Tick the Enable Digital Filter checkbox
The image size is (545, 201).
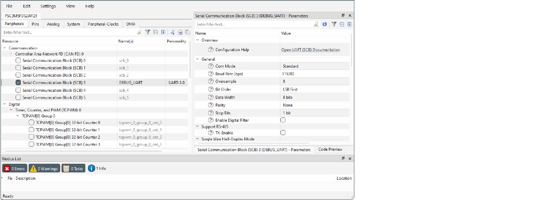click(283, 120)
